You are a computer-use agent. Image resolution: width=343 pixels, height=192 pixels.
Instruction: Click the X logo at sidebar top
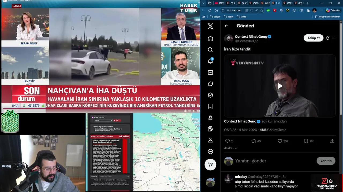210,26
